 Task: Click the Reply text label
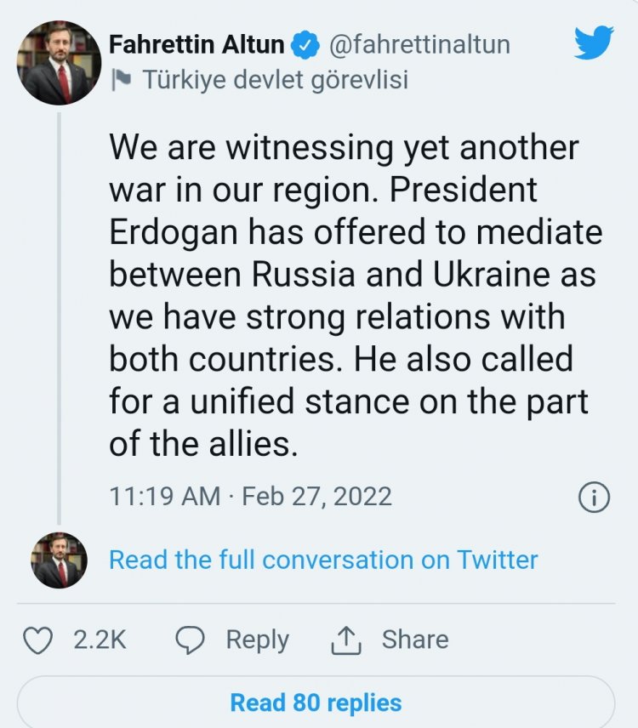click(257, 640)
